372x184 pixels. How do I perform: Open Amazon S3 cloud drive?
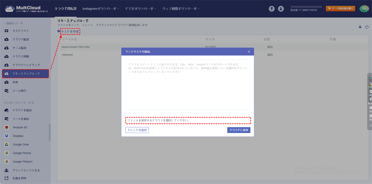pos(20,128)
